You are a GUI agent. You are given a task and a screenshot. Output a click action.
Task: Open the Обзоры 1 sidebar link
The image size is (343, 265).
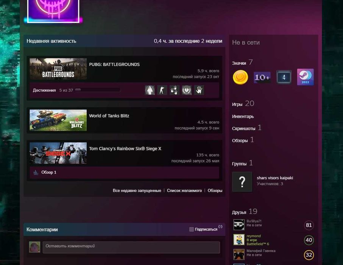click(243, 140)
